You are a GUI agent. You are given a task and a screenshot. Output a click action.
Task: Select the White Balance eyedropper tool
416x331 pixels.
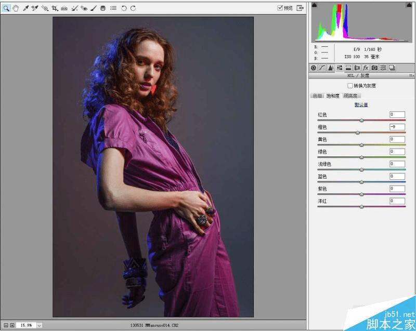pyautogui.click(x=25, y=8)
